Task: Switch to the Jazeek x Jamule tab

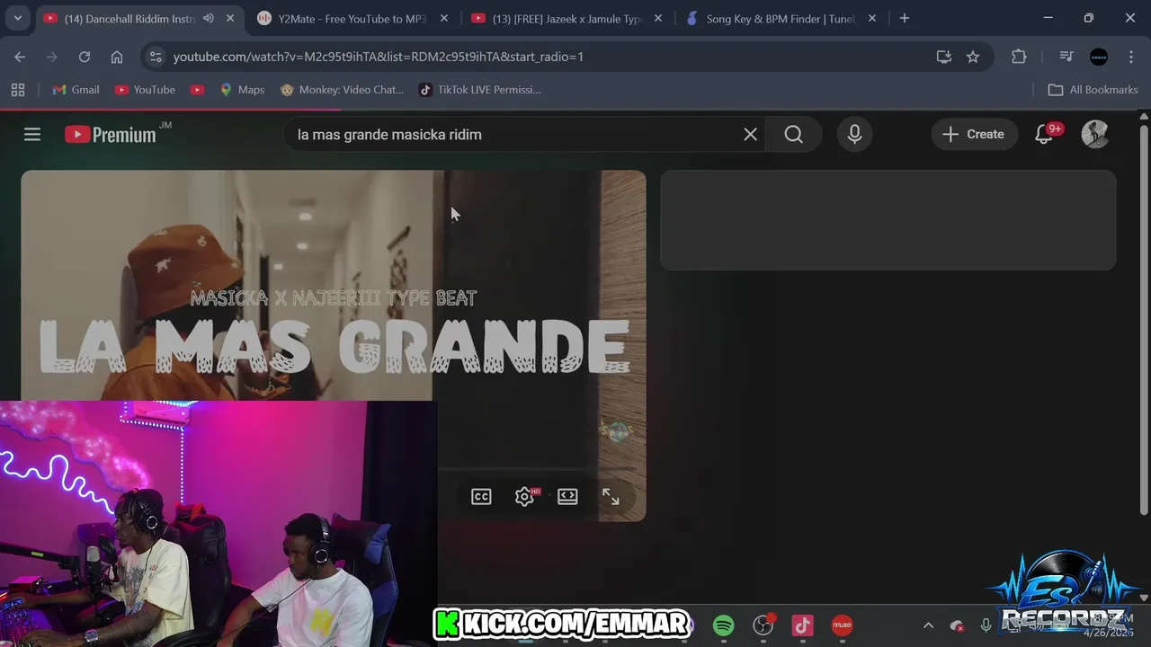Action: (x=567, y=18)
